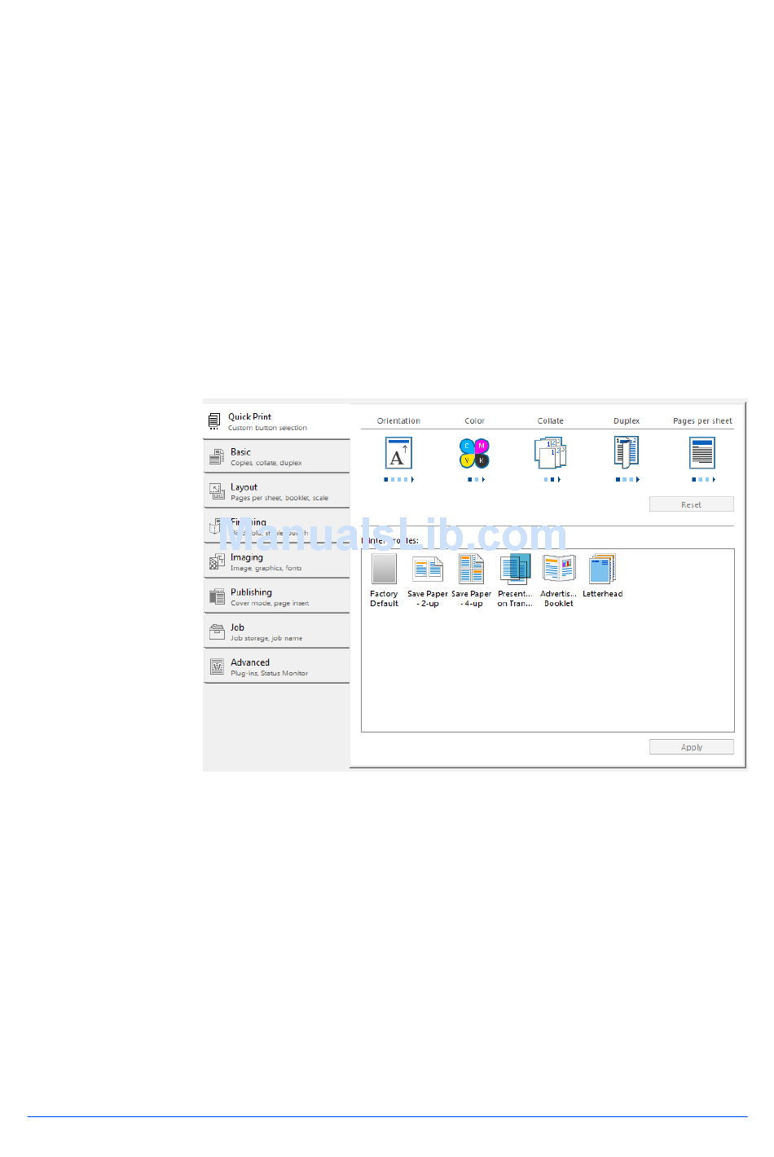This screenshot has height=1157, width=774.
Task: Click the CMYK Color icon
Action: coord(474,453)
